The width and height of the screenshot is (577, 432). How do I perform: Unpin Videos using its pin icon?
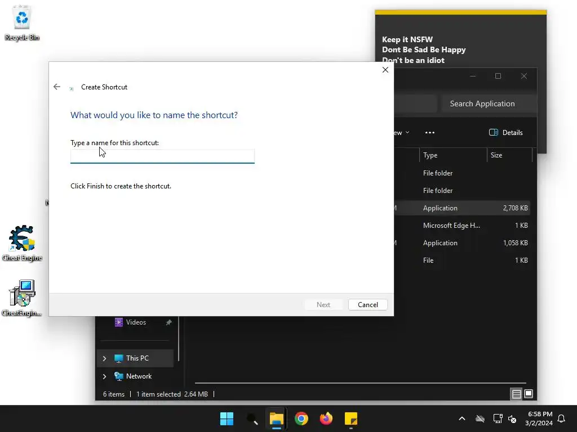168,322
